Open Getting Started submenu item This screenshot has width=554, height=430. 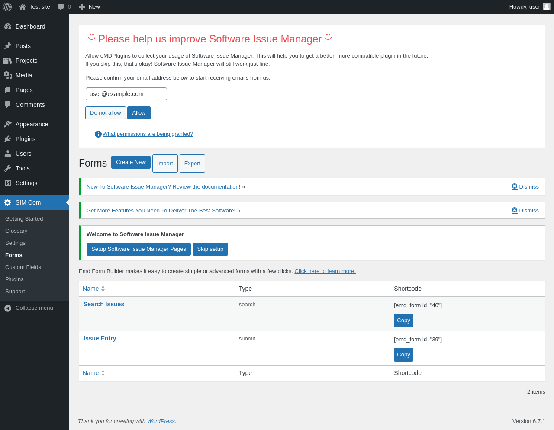24,219
